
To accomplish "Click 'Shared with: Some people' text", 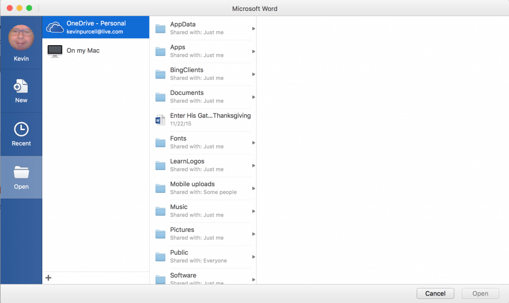I will (x=203, y=192).
